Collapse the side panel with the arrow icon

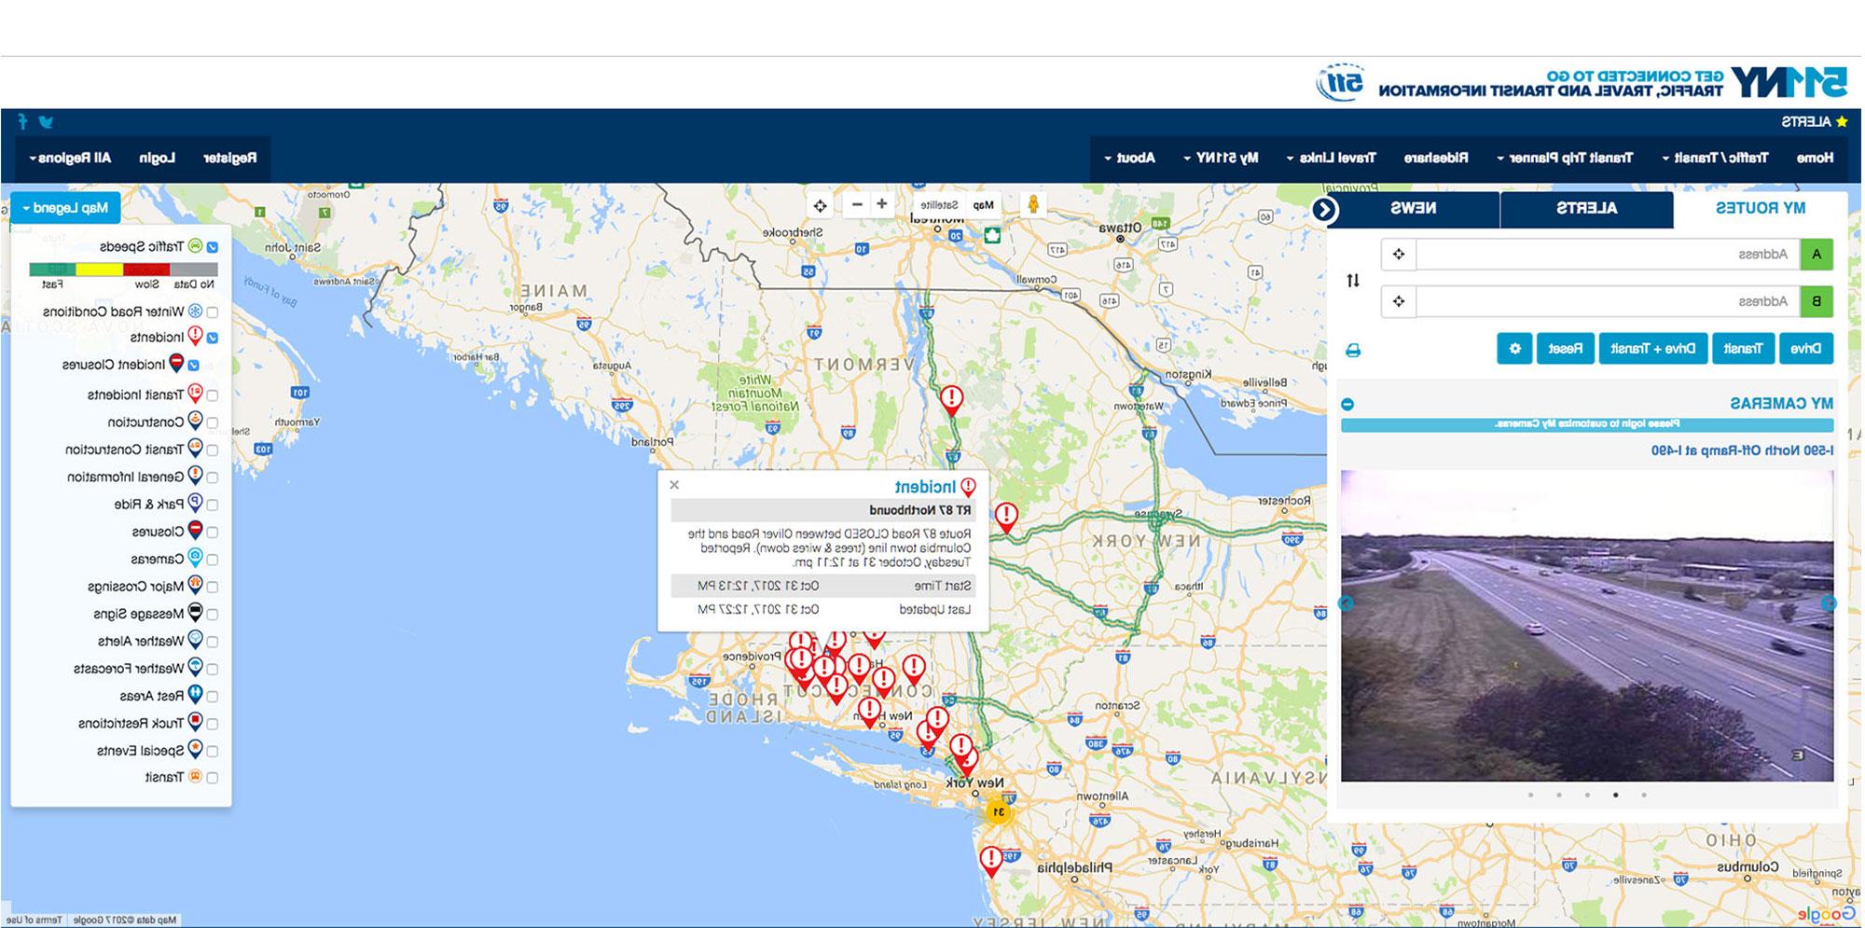(x=1324, y=209)
